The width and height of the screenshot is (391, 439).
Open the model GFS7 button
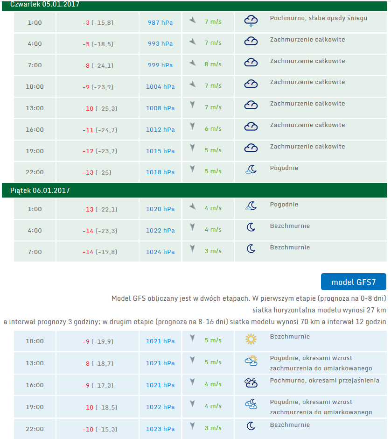click(x=354, y=282)
